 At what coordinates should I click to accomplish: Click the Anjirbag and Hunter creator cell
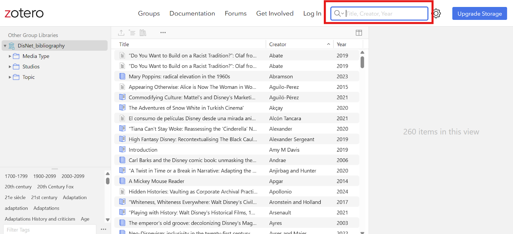pyautogui.click(x=293, y=171)
